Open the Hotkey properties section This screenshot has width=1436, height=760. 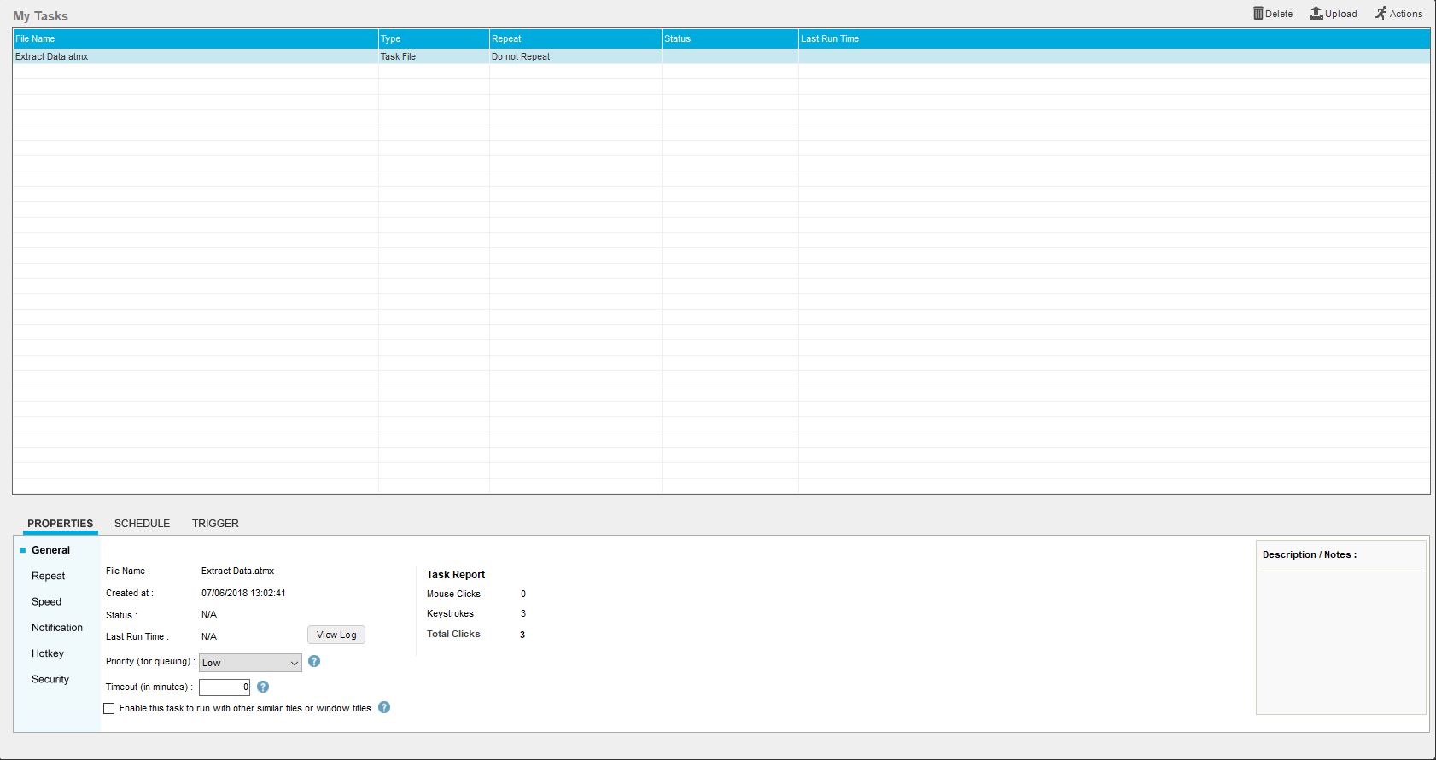[x=48, y=653]
